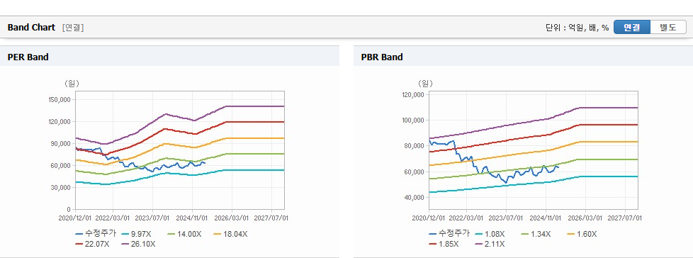
Task: Toggle 1.60X legend series
Action: point(582,234)
